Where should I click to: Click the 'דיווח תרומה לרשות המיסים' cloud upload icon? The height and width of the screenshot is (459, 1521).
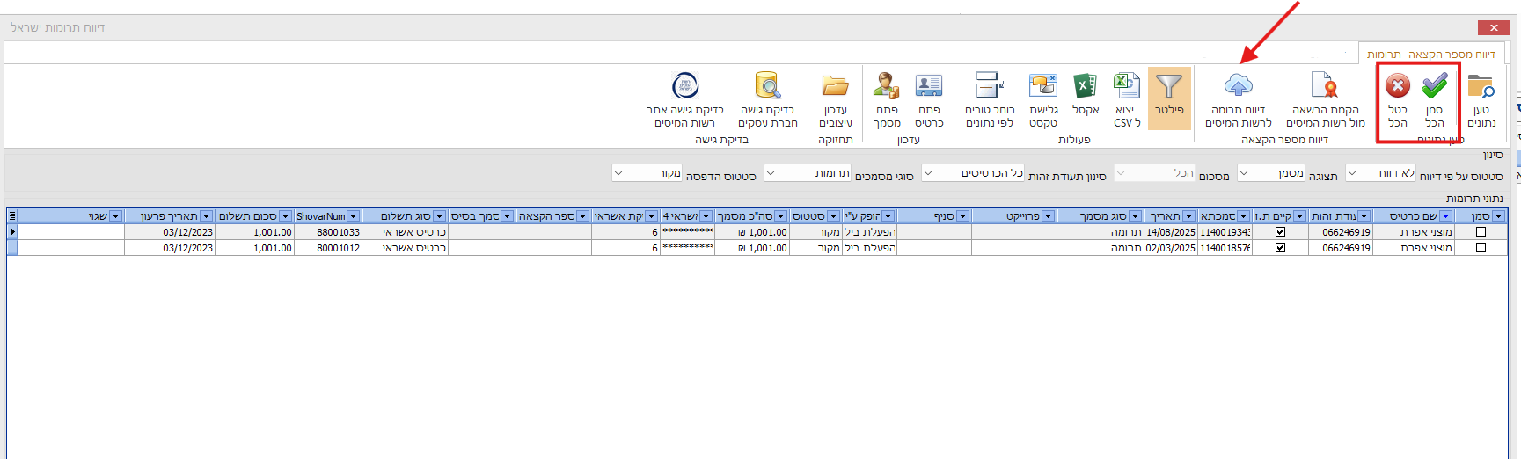pyautogui.click(x=1238, y=86)
